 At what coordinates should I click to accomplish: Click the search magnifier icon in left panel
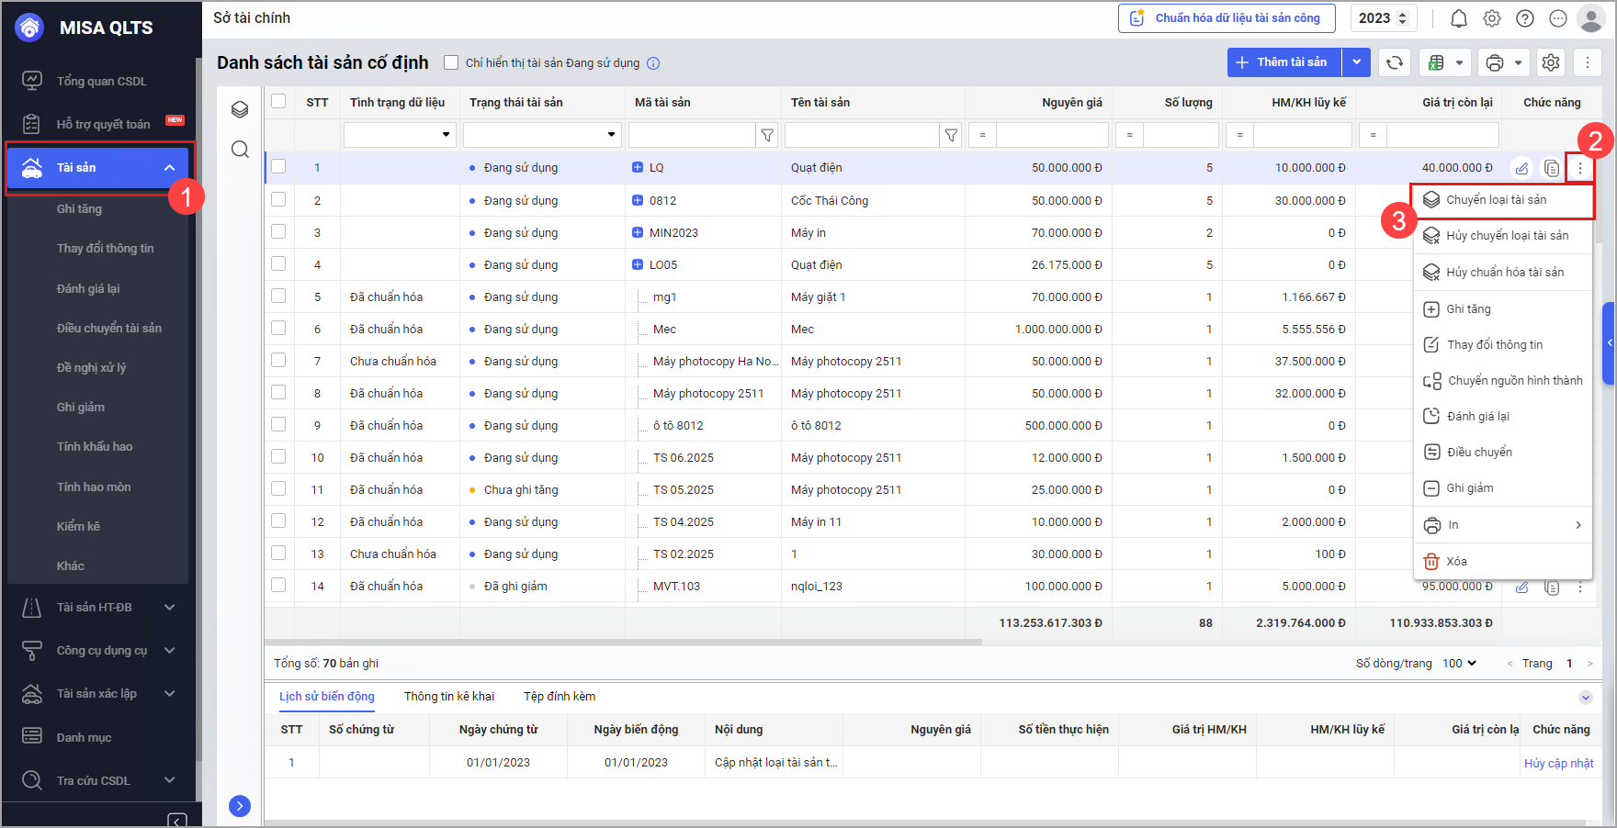tap(240, 150)
